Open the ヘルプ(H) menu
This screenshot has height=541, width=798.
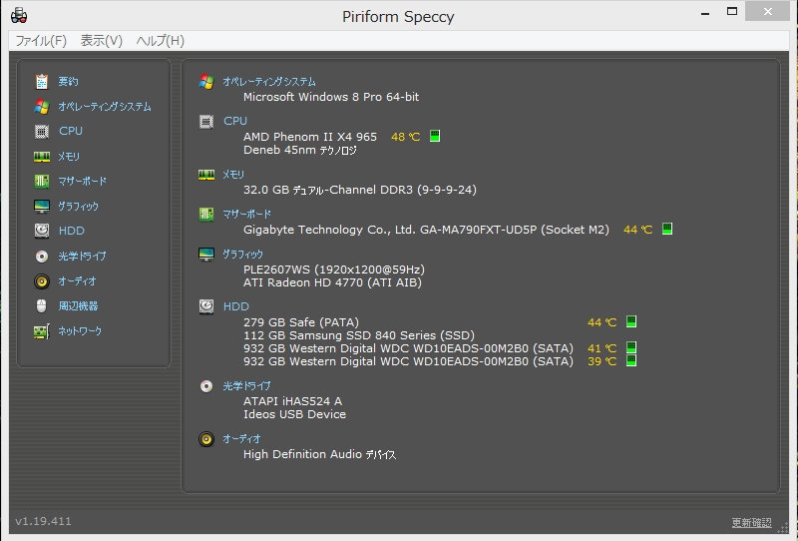tap(161, 41)
